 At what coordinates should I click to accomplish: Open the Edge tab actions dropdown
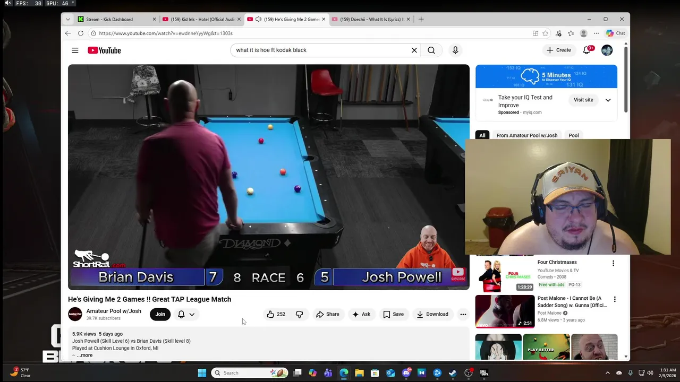[x=67, y=19]
